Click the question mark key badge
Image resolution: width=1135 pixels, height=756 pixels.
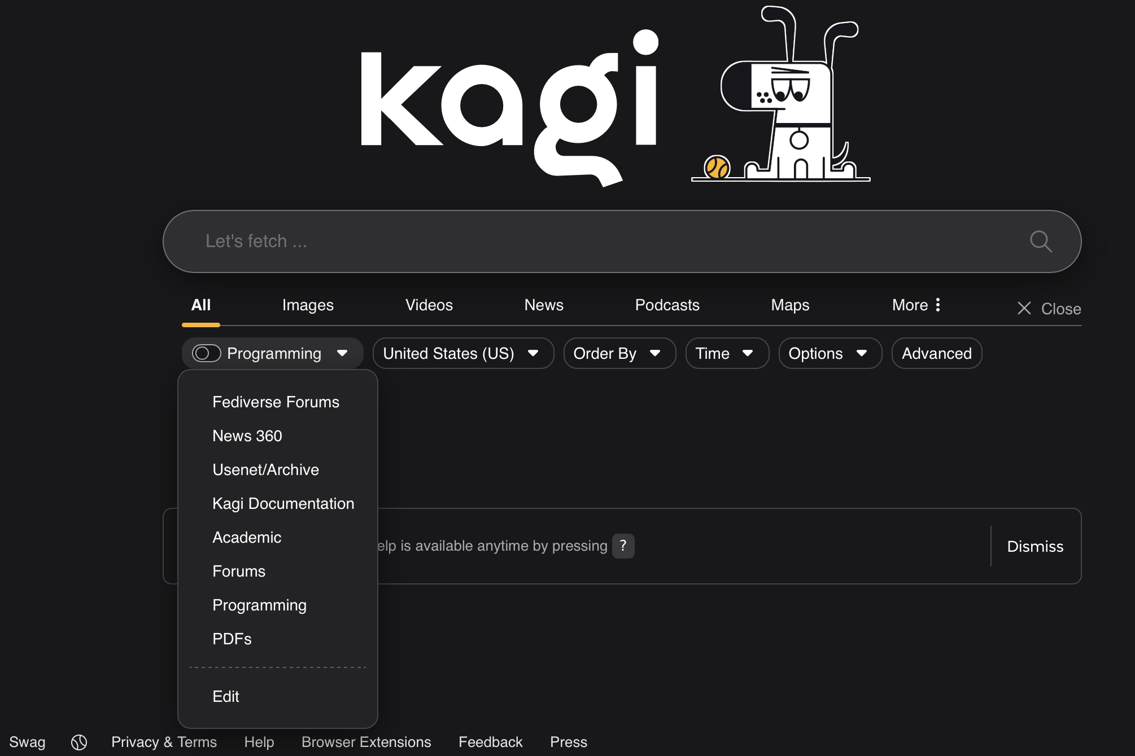(x=623, y=546)
